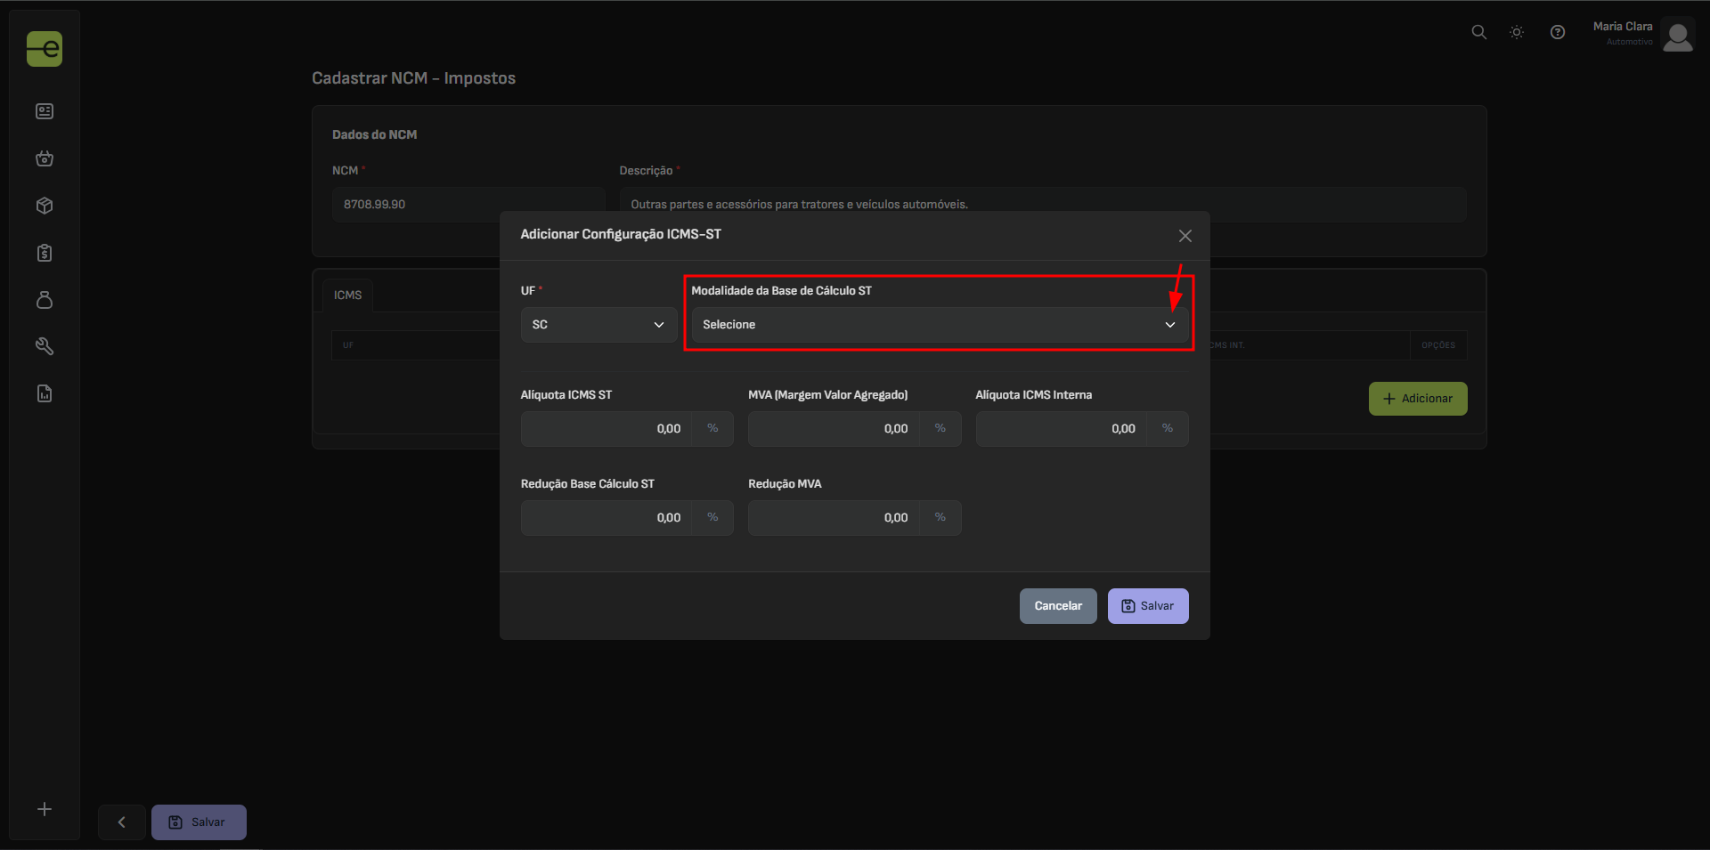Open the report document sidebar icon

(x=45, y=393)
